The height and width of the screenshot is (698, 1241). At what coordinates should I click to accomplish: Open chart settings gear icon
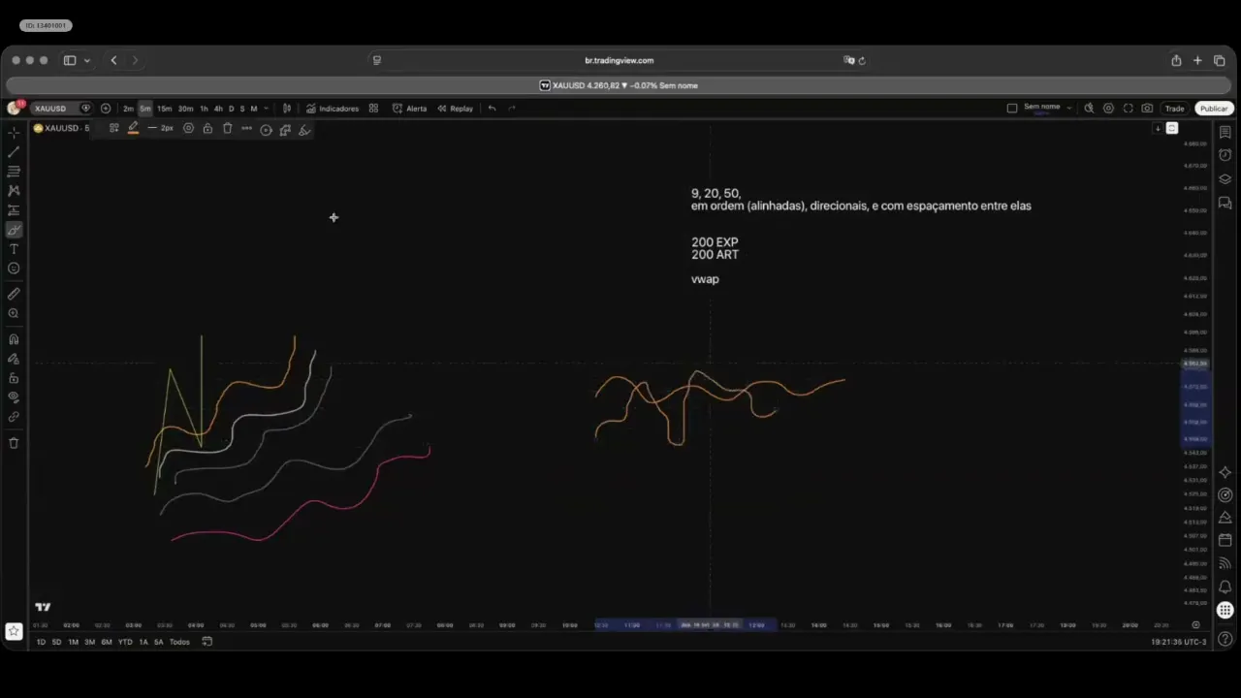click(1108, 109)
